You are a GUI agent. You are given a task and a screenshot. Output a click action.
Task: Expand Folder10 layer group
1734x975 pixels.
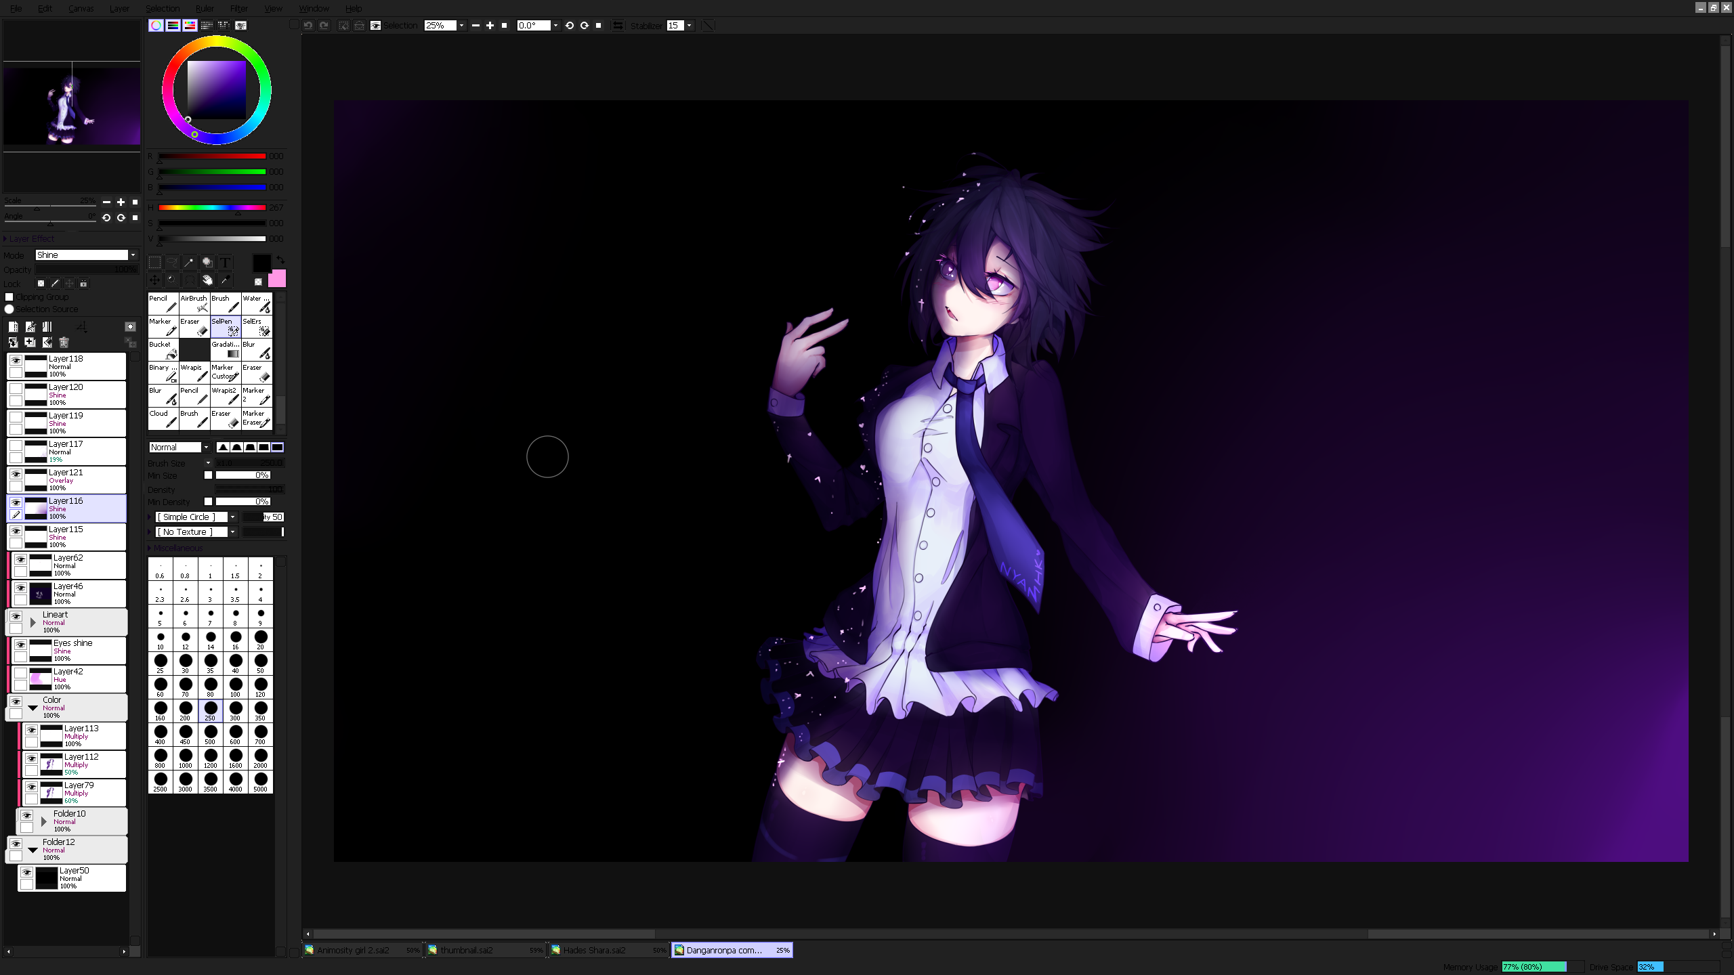pyautogui.click(x=43, y=821)
